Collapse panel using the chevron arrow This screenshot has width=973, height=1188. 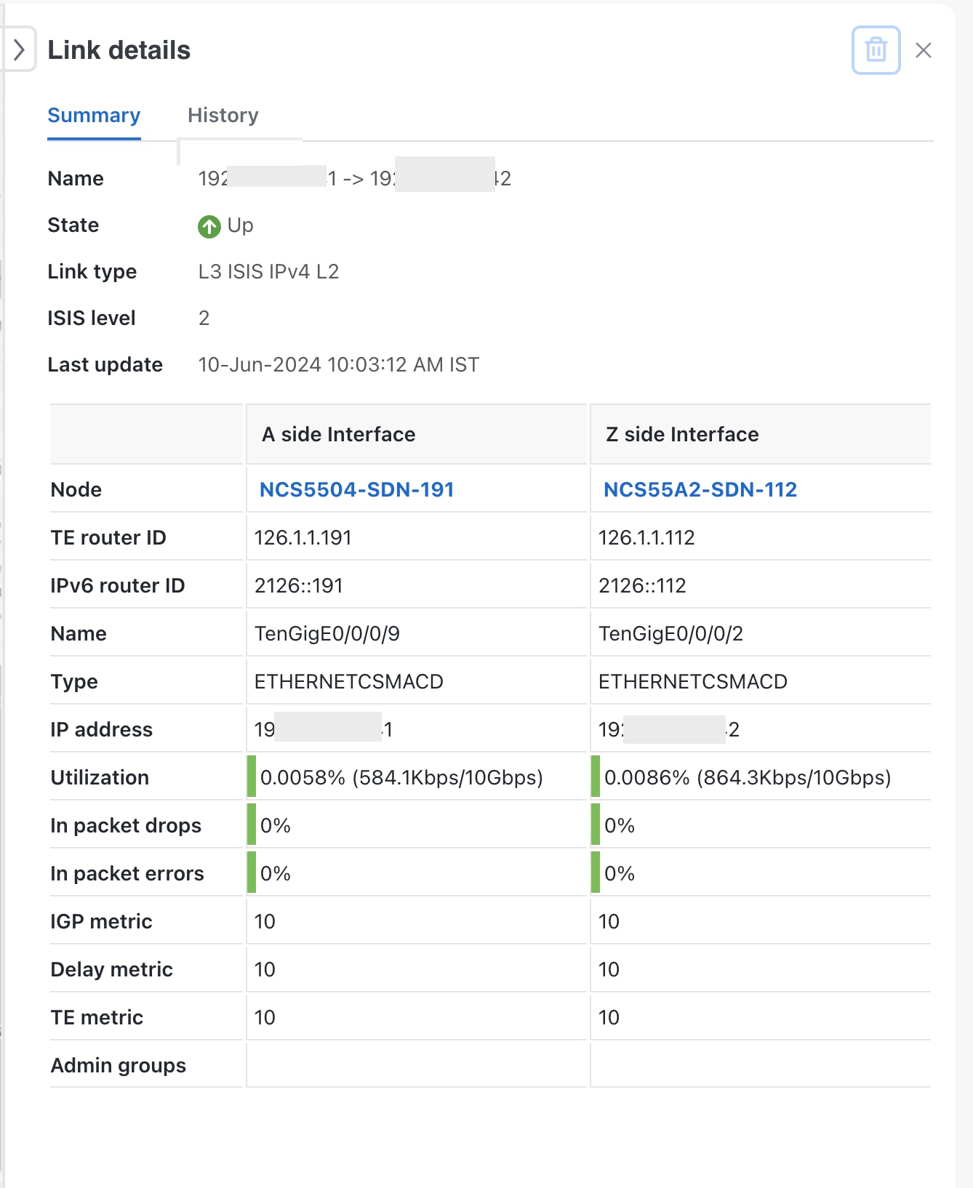click(x=20, y=49)
